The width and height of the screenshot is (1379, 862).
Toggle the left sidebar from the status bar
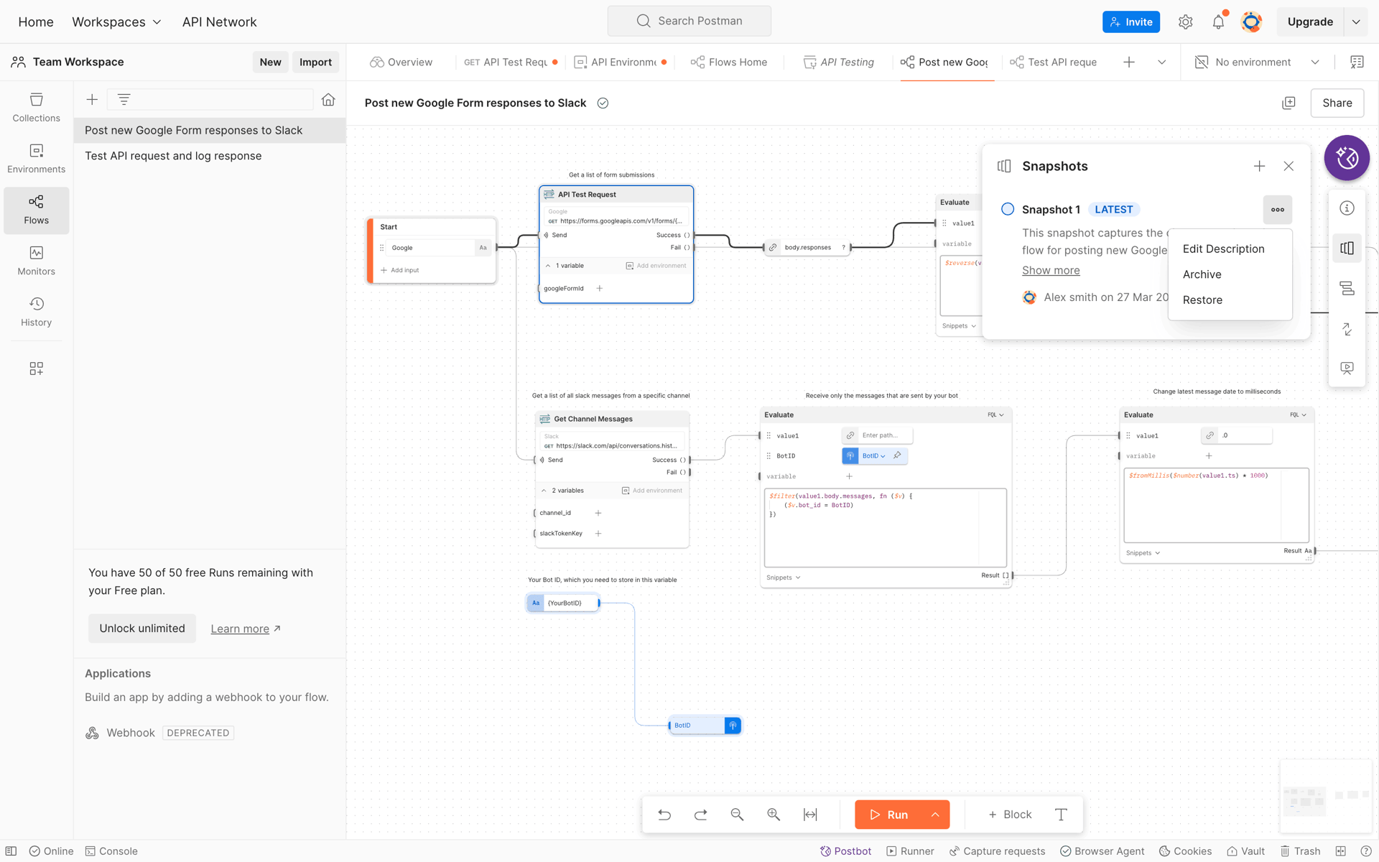coord(11,851)
